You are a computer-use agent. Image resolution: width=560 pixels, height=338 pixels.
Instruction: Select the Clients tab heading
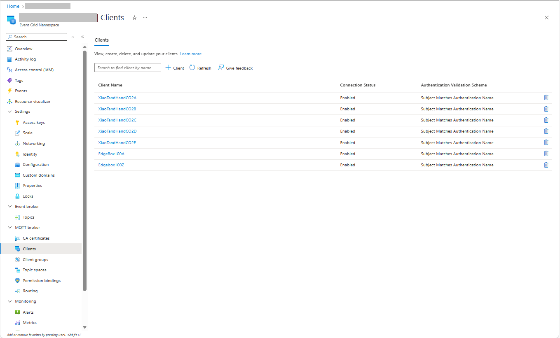pyautogui.click(x=101, y=40)
